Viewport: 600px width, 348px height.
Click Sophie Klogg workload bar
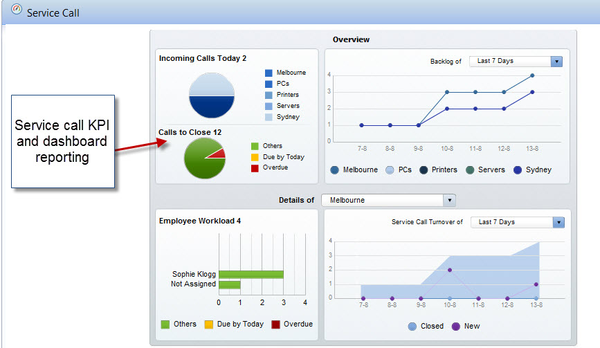point(251,274)
